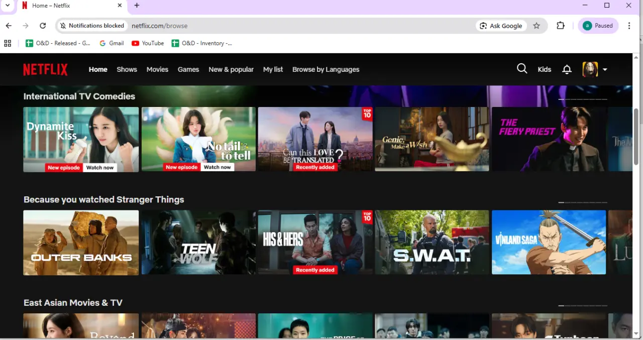Reload the page with refresh icon

point(43,26)
